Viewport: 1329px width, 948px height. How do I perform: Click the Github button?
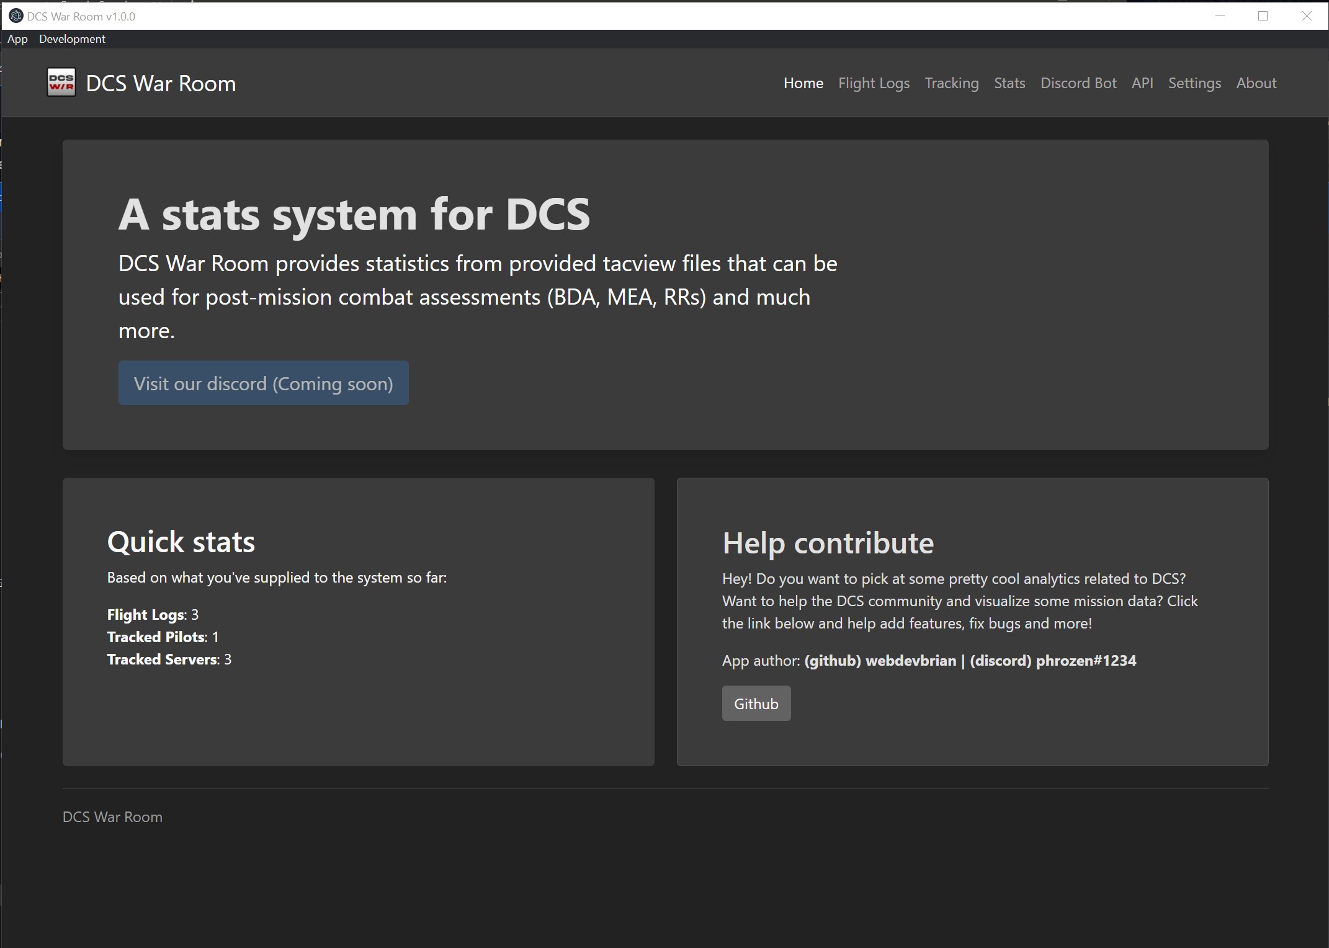(756, 703)
